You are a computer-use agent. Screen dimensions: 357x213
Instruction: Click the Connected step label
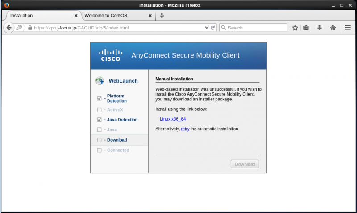[x=118, y=150]
